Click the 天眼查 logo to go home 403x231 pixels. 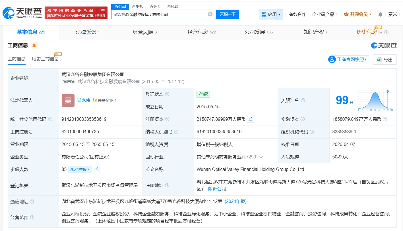22,13
